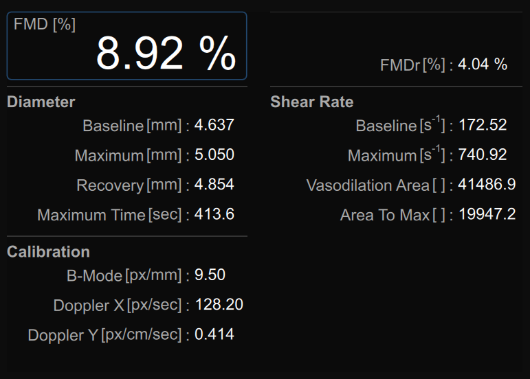Viewport: 530px width, 379px height.
Task: Click the Doppler X value 128.20
Action: [x=219, y=304]
